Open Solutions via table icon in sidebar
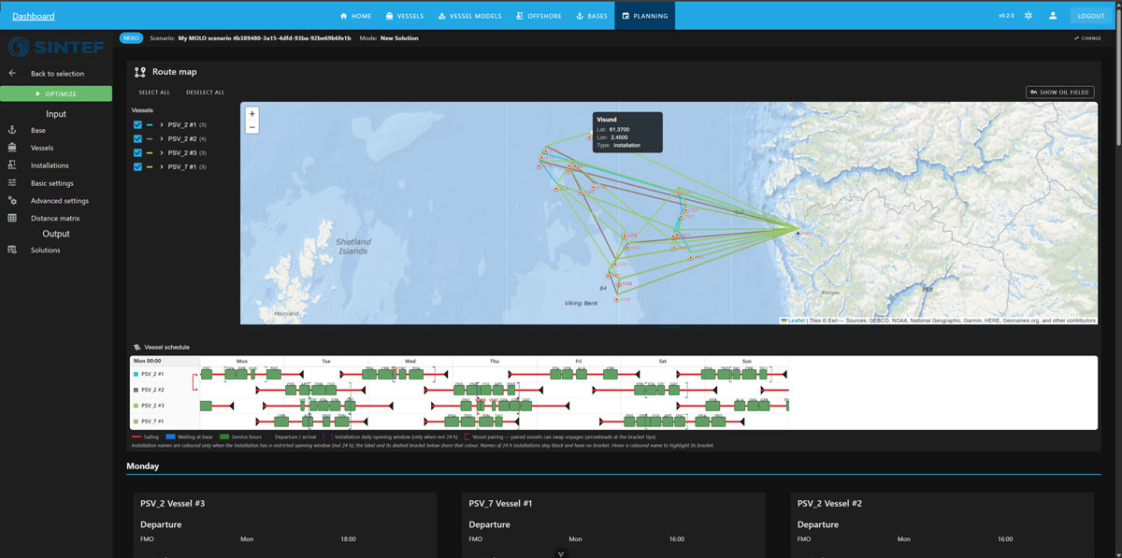This screenshot has height=558, width=1122. 12,250
